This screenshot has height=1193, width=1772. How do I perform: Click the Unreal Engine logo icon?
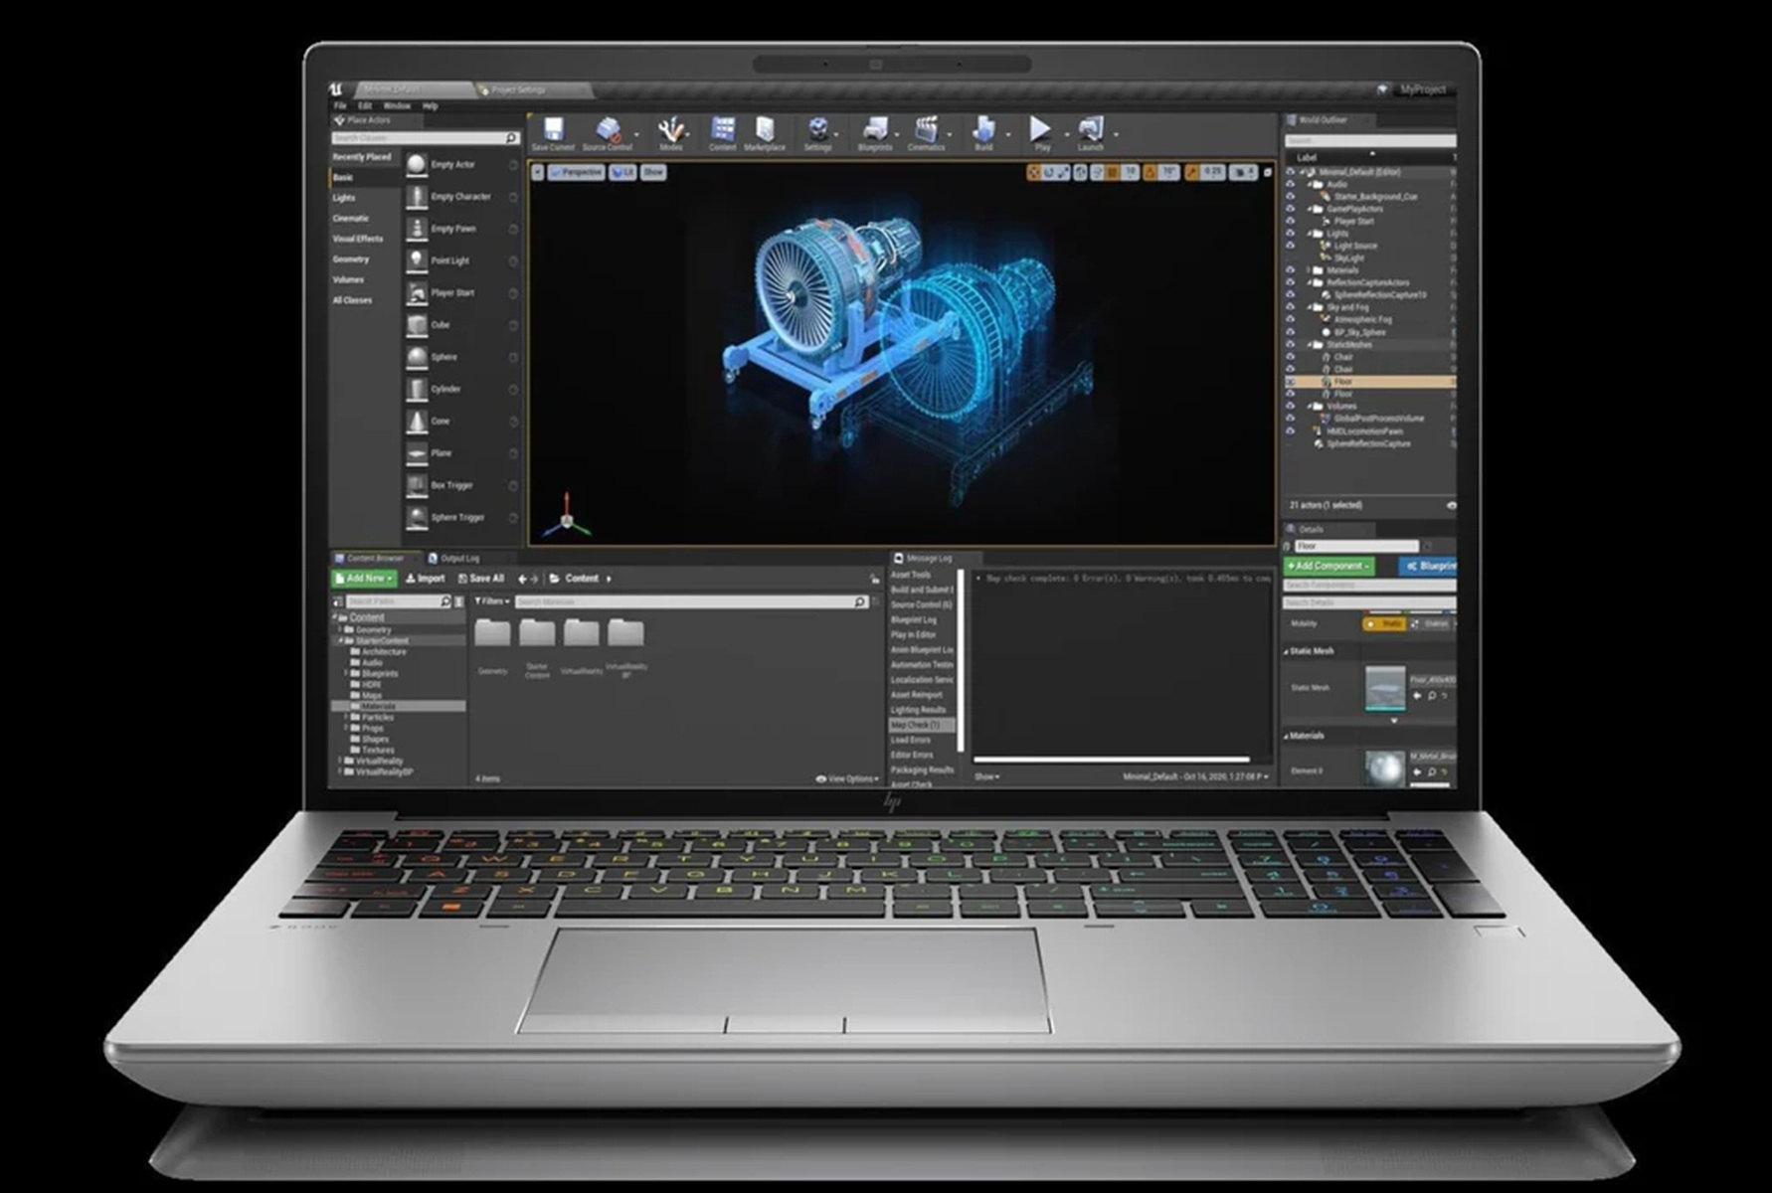(x=336, y=89)
